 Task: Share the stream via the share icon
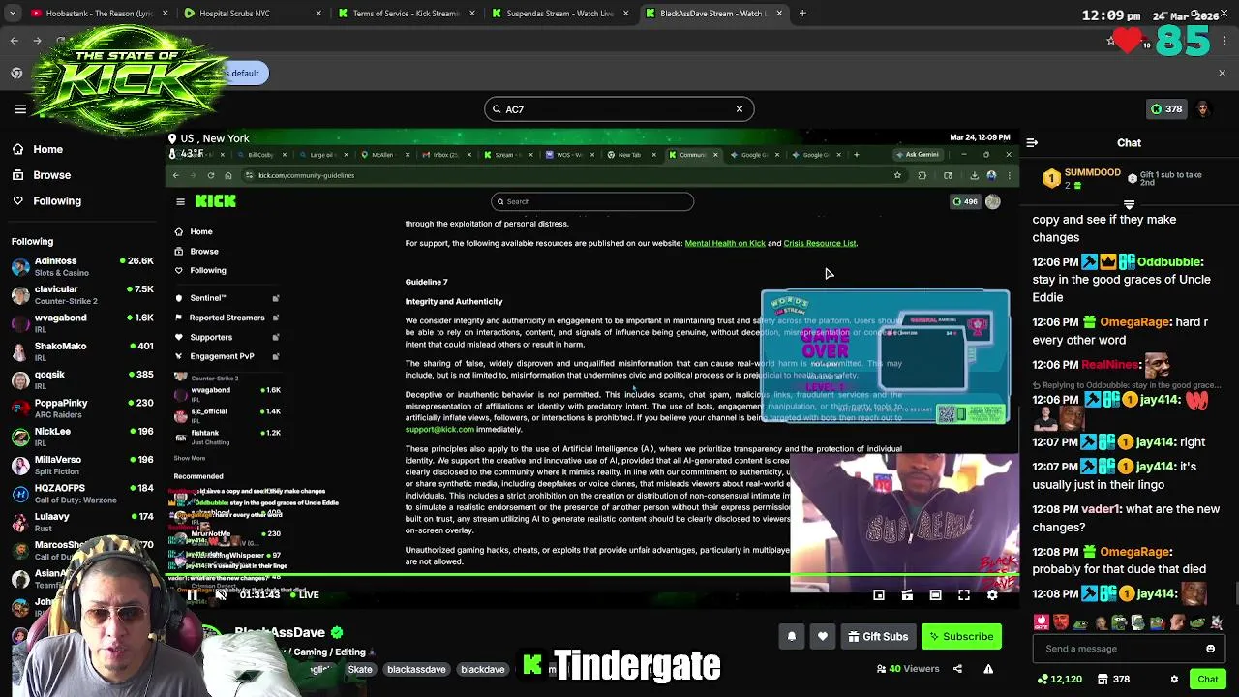957,669
